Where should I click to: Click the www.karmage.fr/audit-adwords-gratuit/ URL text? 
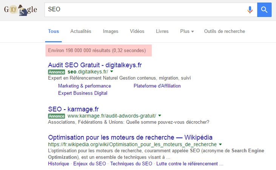112,116
